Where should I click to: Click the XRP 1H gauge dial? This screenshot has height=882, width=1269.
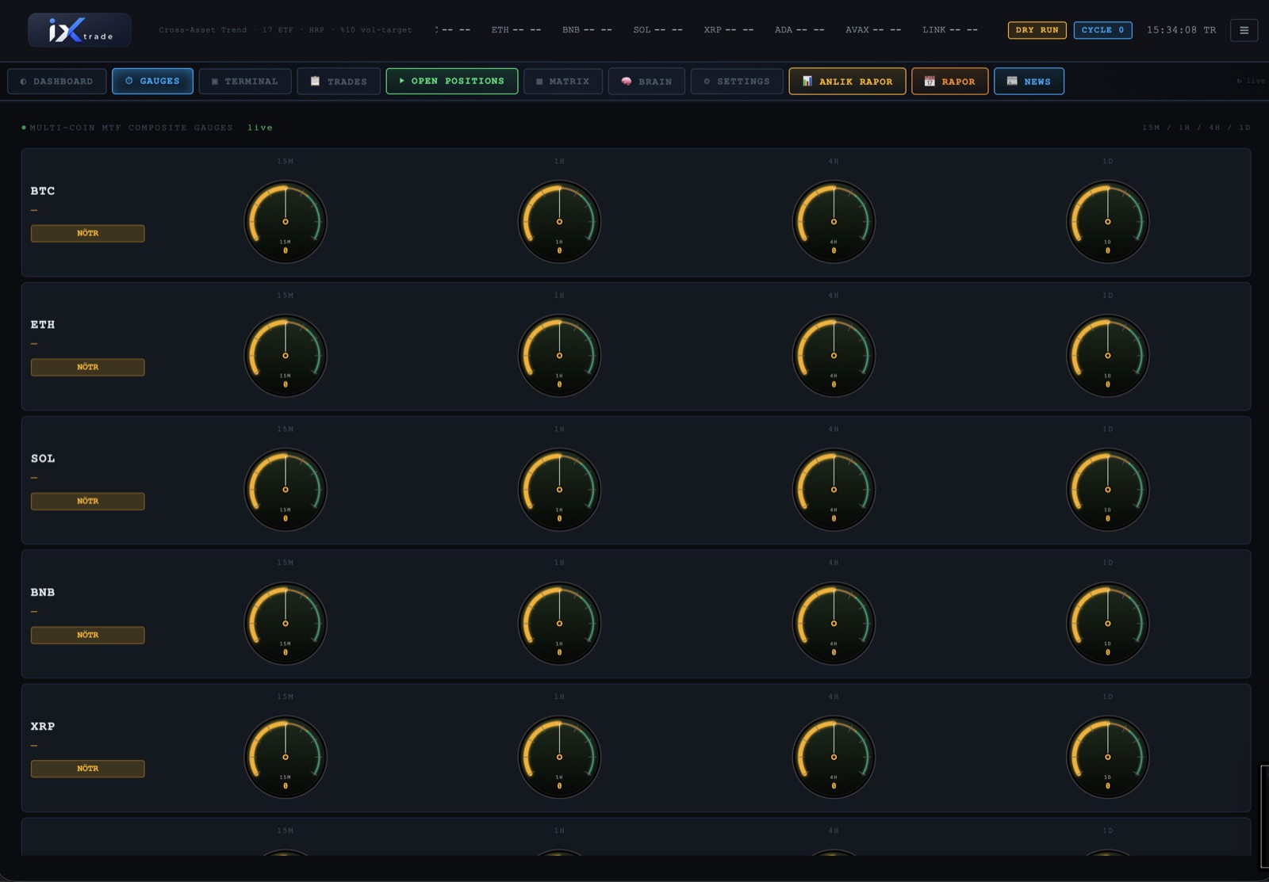559,758
